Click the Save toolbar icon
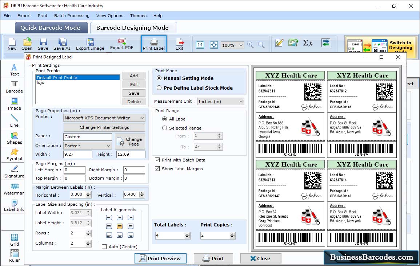420x266 pixels. coord(43,44)
